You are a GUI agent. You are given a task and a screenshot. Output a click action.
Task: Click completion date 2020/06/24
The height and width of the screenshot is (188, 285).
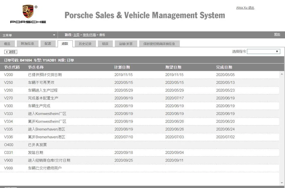tap(225, 129)
